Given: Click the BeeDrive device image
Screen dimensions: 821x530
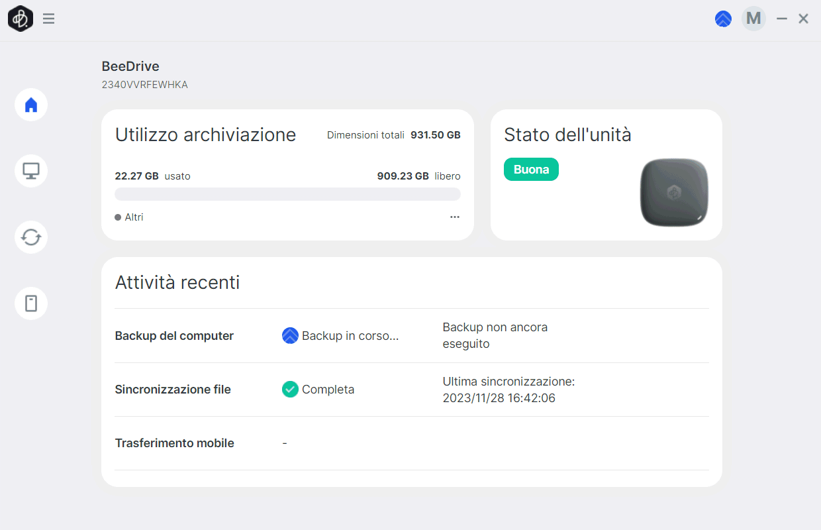Looking at the screenshot, I should (x=674, y=193).
